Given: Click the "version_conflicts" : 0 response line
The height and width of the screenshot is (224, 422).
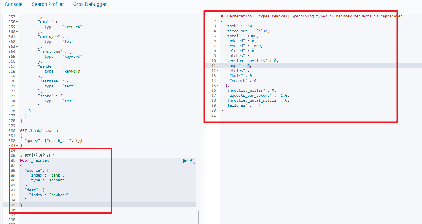Looking at the screenshot, I should [x=252, y=61].
